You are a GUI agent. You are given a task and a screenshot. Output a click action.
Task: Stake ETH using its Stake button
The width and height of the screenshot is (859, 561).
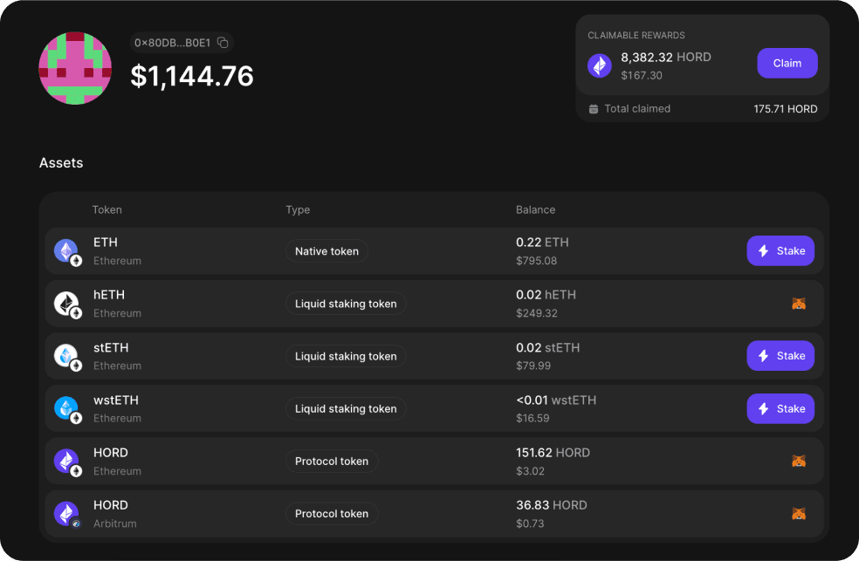780,250
